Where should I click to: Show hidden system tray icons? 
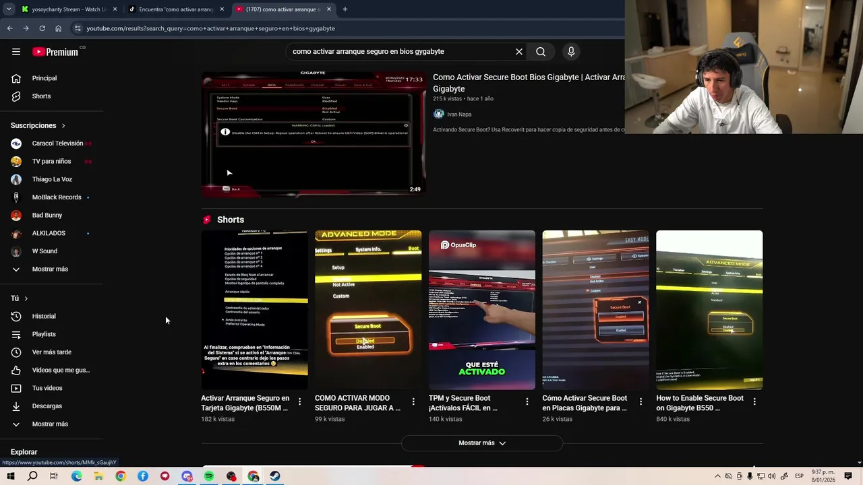(717, 476)
